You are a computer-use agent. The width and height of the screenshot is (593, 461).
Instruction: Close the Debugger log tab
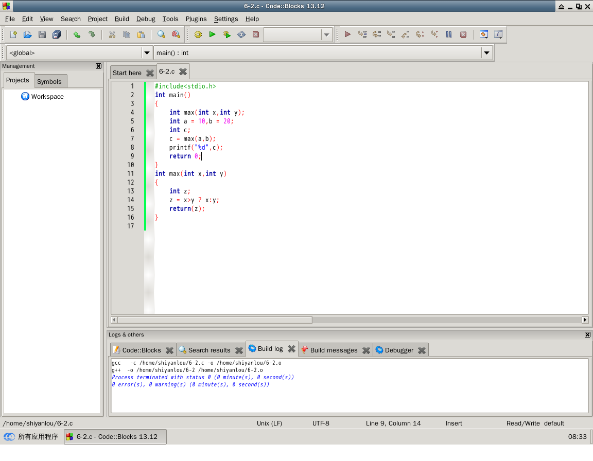422,350
